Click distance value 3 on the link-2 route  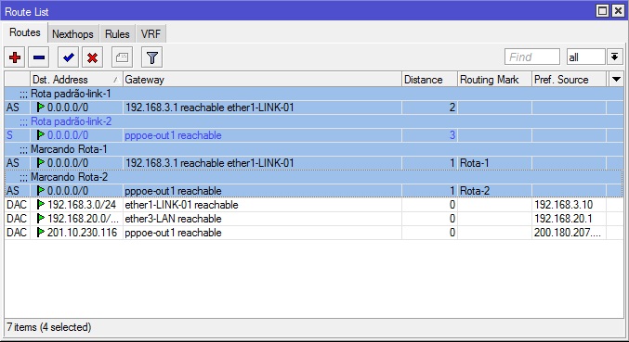pyautogui.click(x=452, y=135)
